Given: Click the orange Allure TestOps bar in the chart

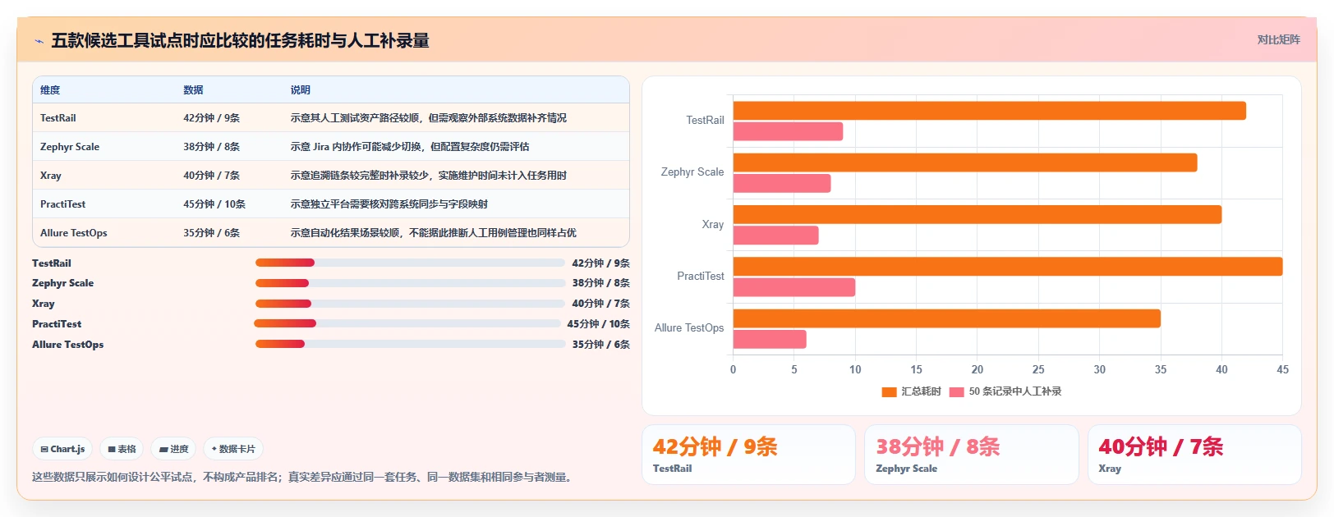Looking at the screenshot, I should pos(947,318).
